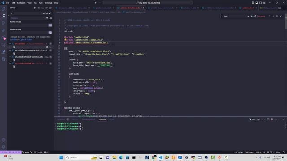Navigate back with the title bar arrow
Image resolution: width=287 pixels, height=161 pixels.
point(96,3)
